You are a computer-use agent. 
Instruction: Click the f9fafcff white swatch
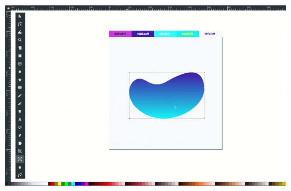pyautogui.click(x=210, y=34)
